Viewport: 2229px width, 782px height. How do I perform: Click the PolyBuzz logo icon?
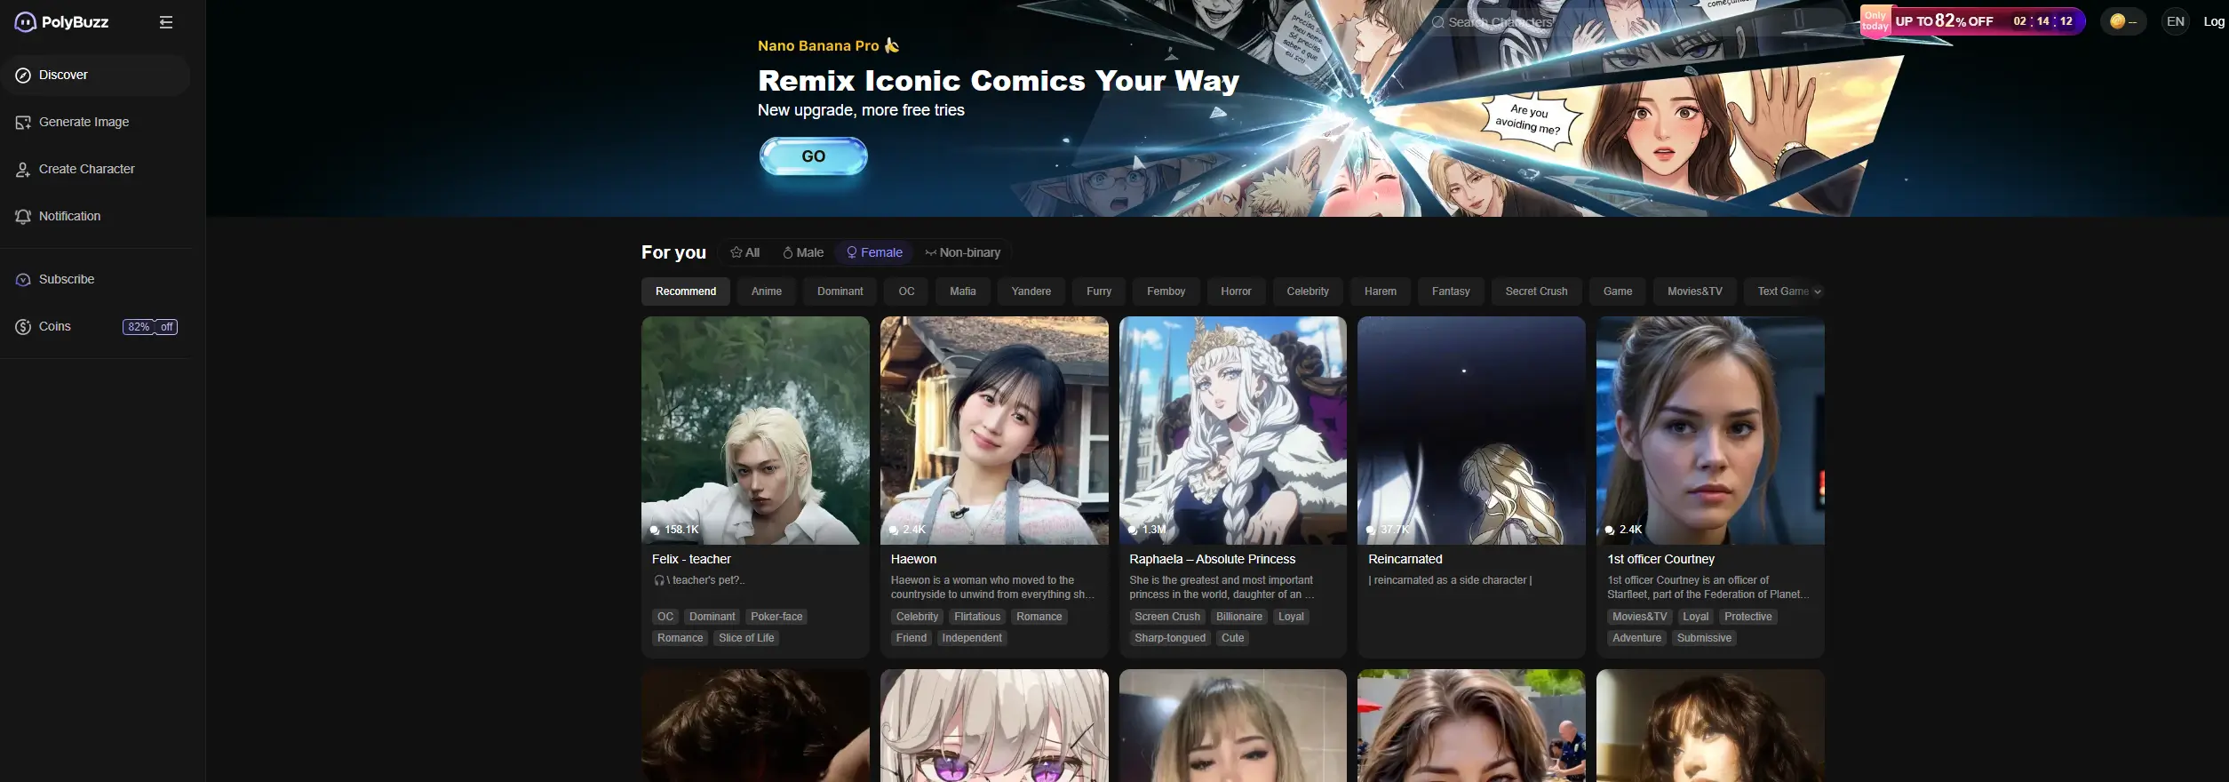click(25, 22)
